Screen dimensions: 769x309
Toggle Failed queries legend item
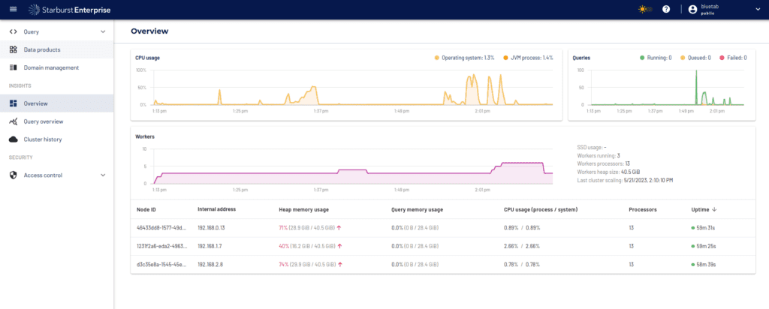pyautogui.click(x=733, y=58)
